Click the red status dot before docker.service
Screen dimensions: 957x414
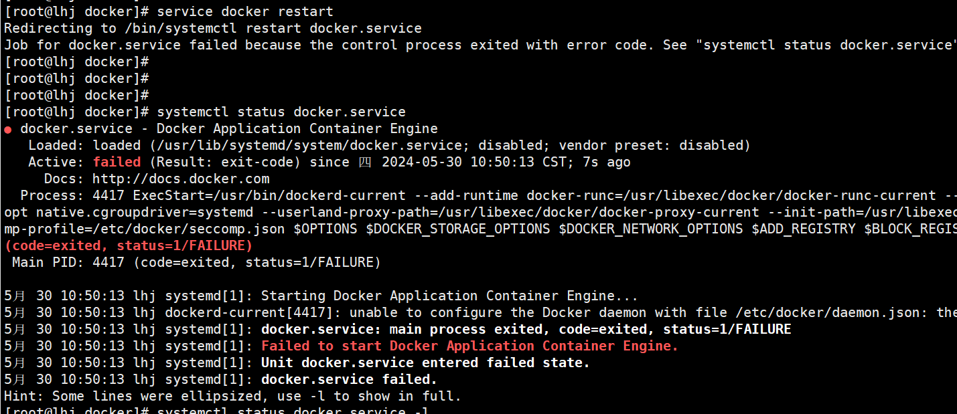[8, 129]
